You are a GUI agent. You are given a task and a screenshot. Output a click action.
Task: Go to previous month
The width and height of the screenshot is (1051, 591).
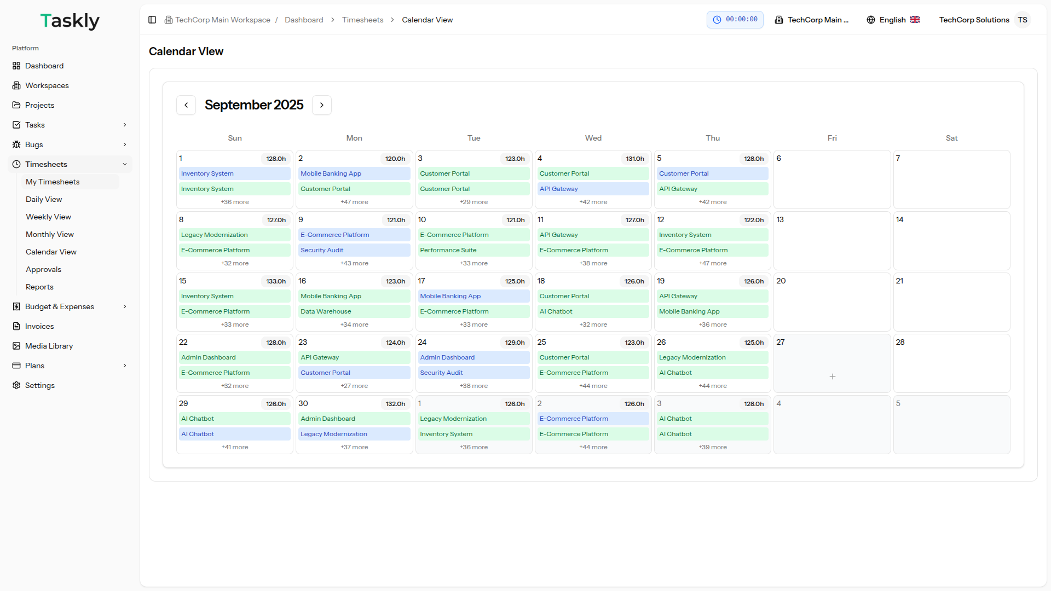click(186, 105)
